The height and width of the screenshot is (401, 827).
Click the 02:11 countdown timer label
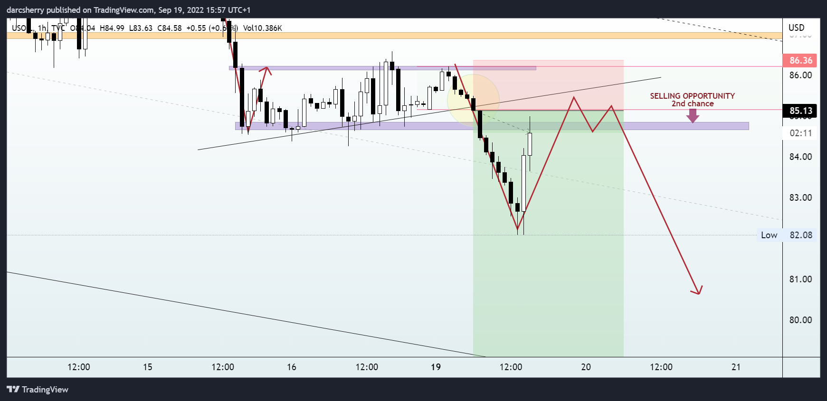pos(800,133)
